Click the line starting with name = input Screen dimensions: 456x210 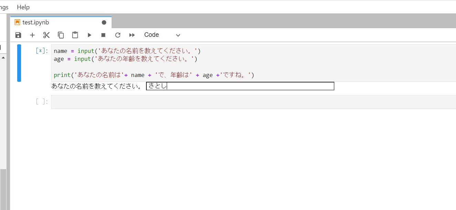click(x=127, y=51)
